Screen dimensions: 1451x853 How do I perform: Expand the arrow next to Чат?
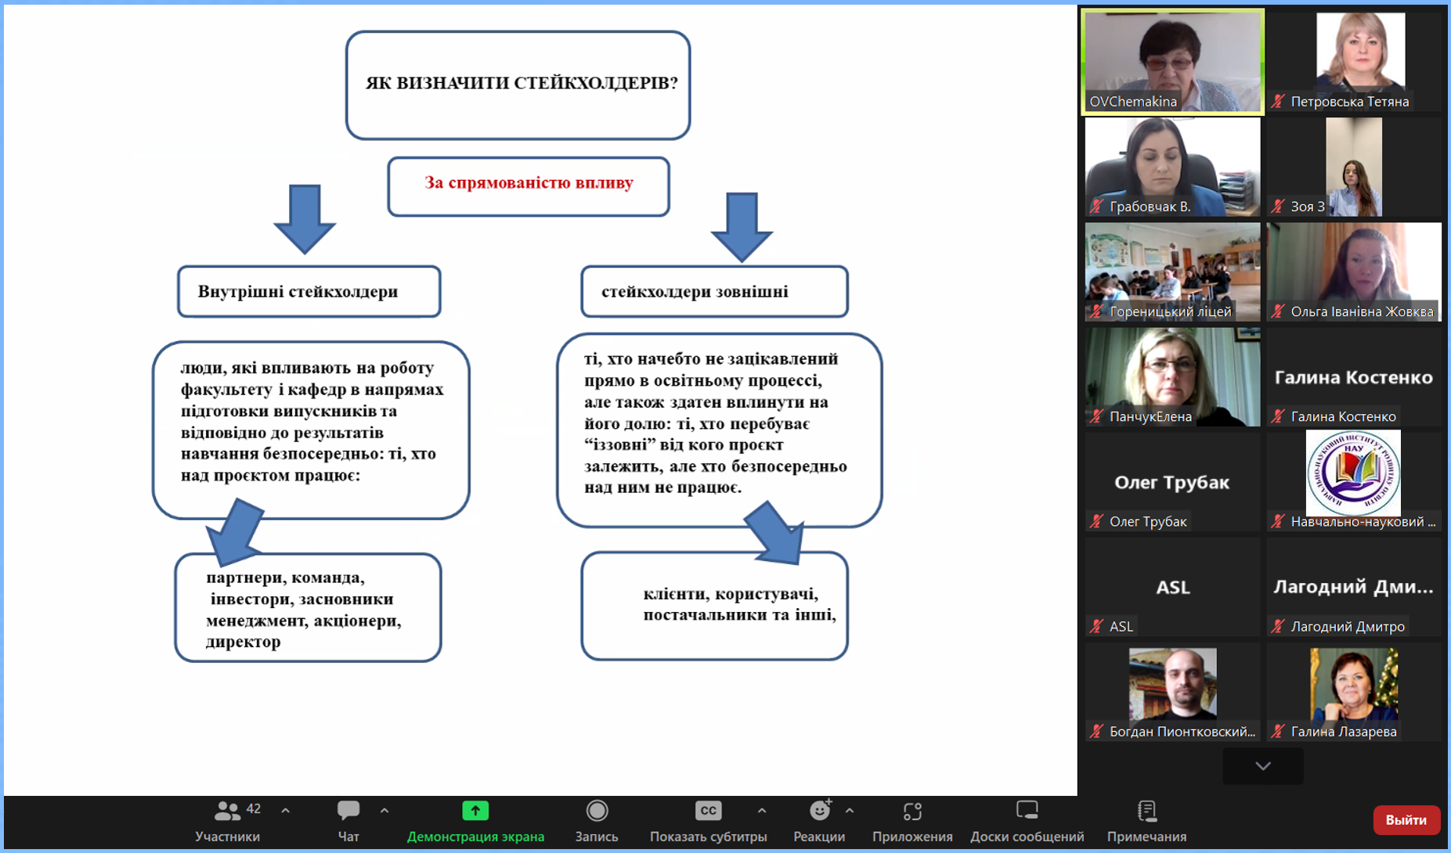click(384, 811)
